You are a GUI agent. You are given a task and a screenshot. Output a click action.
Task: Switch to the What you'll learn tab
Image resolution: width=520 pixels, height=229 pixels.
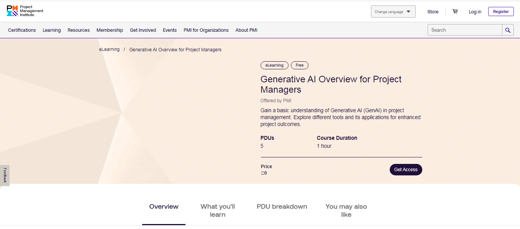point(218,210)
